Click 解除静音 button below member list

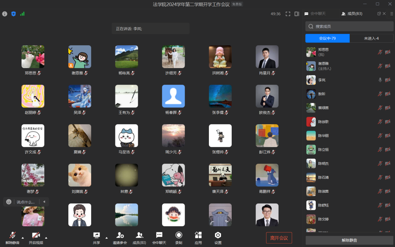click(349, 240)
